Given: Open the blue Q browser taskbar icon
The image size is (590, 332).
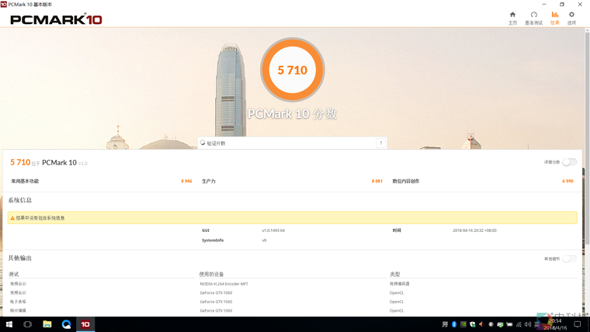Looking at the screenshot, I should click(x=66, y=324).
